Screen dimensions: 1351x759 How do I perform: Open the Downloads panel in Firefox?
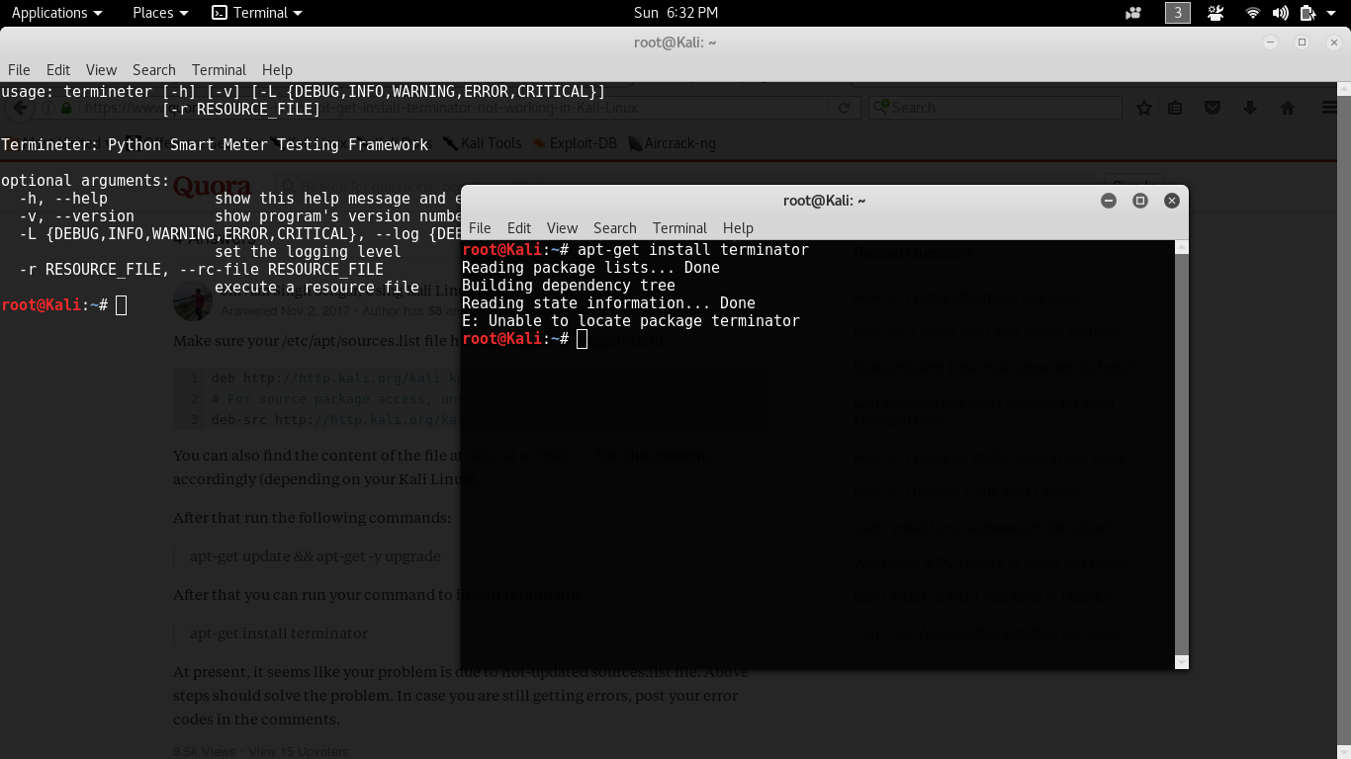[x=1249, y=107]
